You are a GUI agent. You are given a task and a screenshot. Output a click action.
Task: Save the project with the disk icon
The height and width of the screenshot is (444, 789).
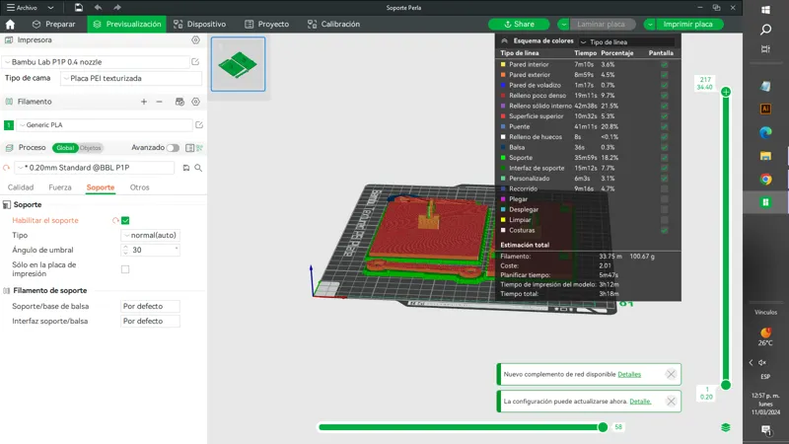click(x=79, y=8)
